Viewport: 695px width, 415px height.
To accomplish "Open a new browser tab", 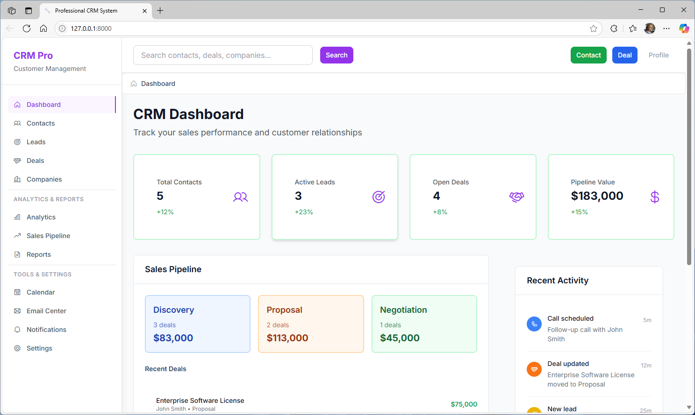I will coord(160,10).
